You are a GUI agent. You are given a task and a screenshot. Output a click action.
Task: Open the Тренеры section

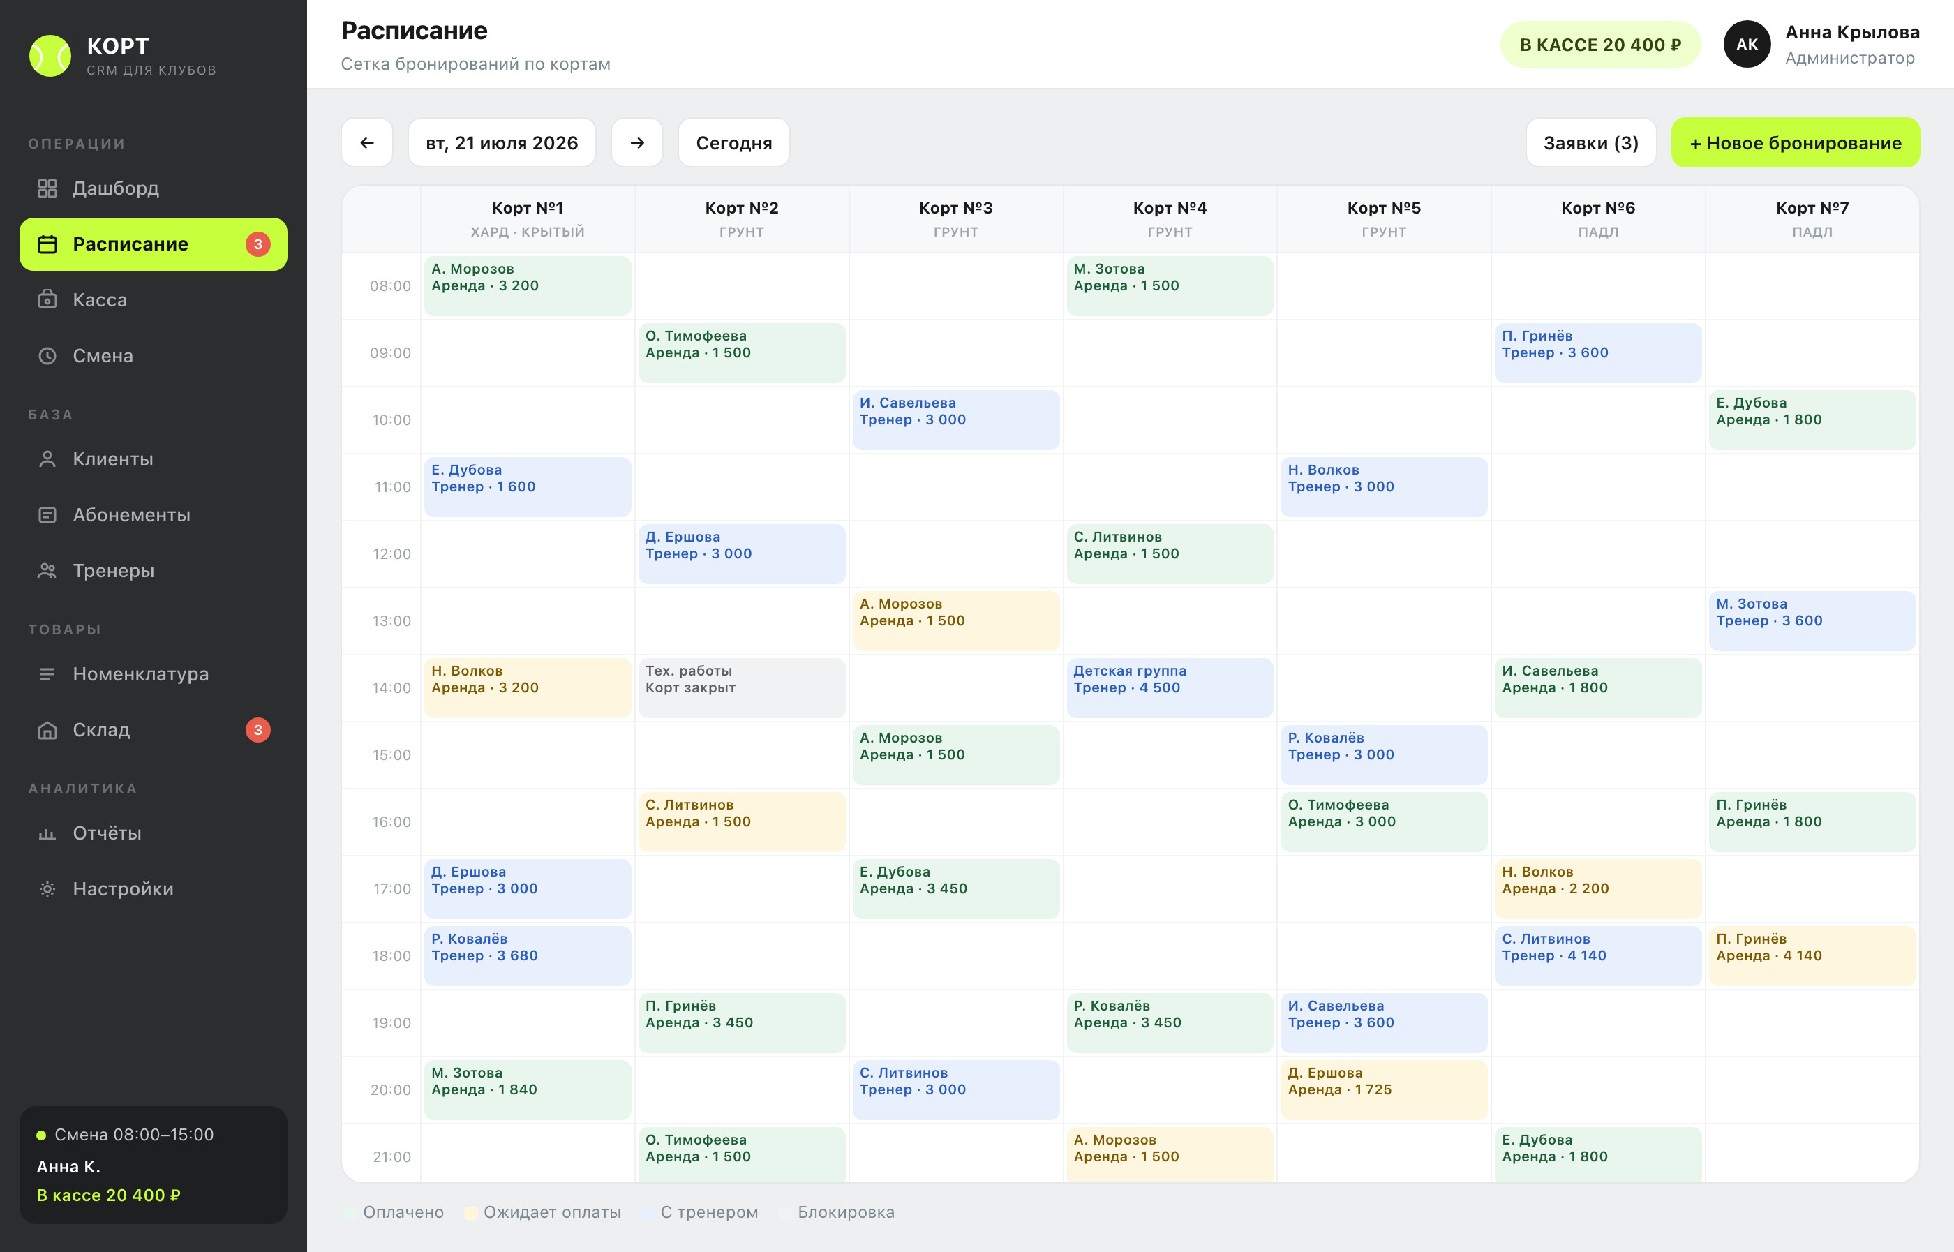click(x=154, y=571)
